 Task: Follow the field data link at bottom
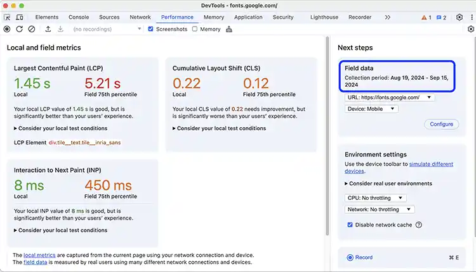point(35,263)
